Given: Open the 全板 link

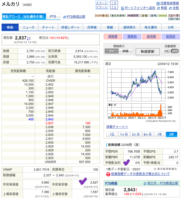Looking at the screenshot, I should coord(176,8).
